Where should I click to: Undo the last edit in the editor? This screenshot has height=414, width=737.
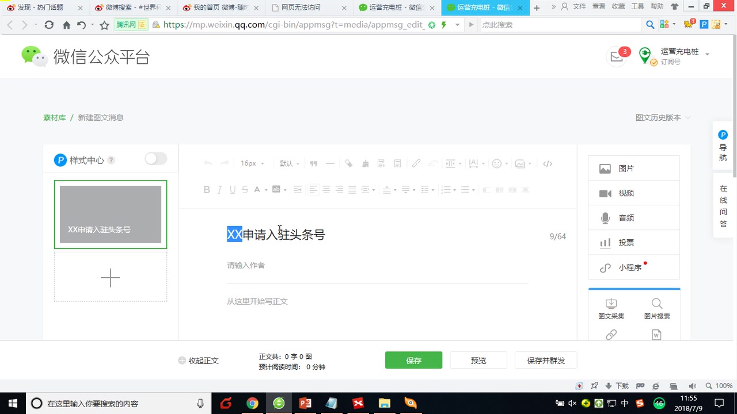click(208, 163)
